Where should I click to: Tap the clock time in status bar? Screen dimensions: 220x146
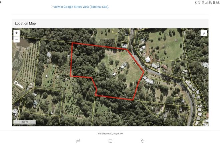pos(218,3)
